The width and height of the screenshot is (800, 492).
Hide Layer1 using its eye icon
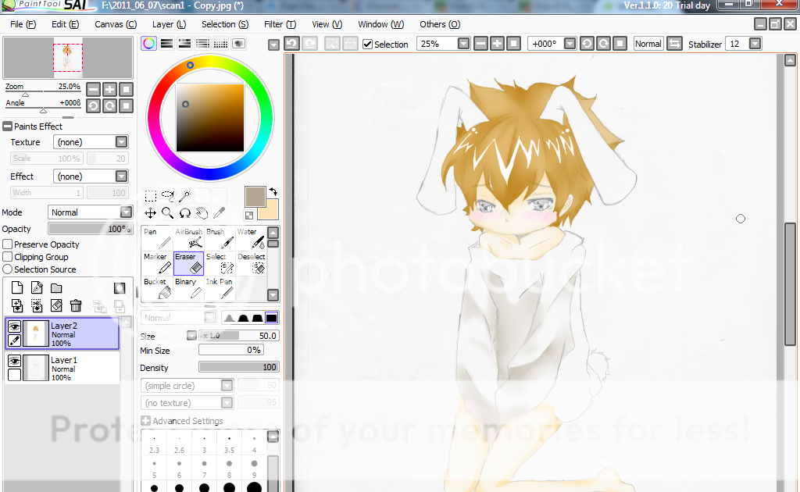14,361
